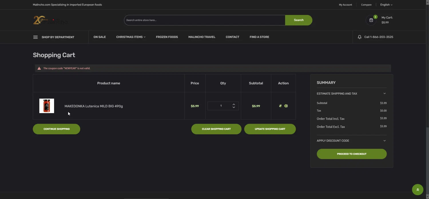Open the shopping bag cart icon

click(x=371, y=20)
